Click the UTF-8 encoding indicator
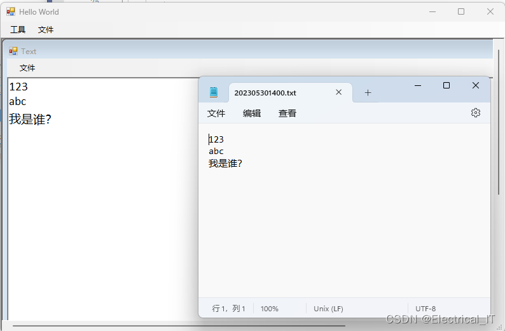The height and width of the screenshot is (331, 505). pos(425,309)
